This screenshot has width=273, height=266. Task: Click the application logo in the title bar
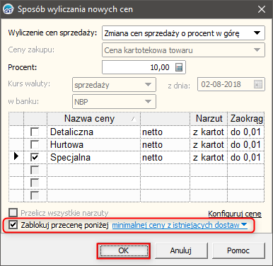tap(8, 9)
